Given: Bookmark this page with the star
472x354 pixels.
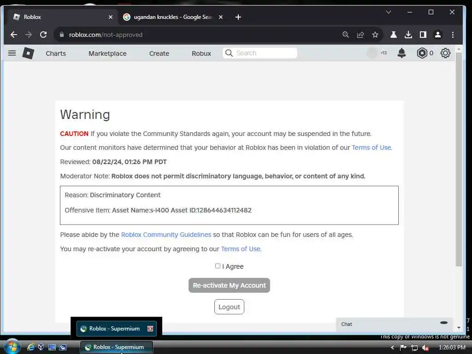Looking at the screenshot, I should pyautogui.click(x=375, y=35).
